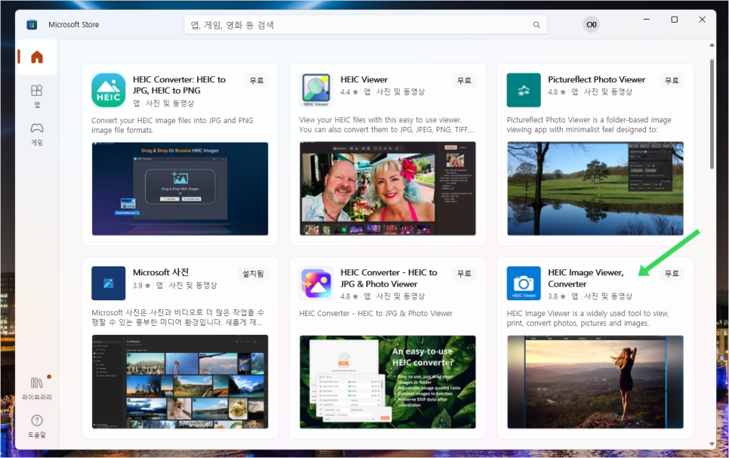Maximize the Microsoft Store window
Screen dimensions: 729x458
point(674,20)
